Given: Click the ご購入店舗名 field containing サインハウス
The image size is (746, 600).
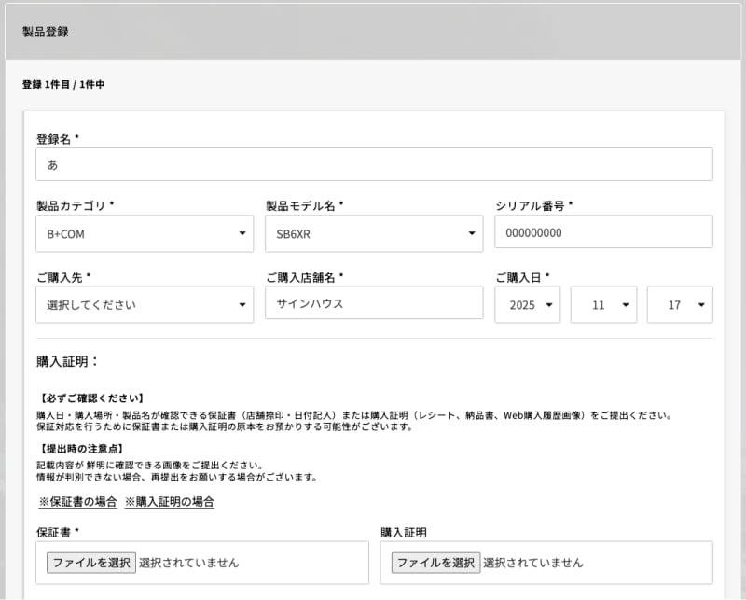Looking at the screenshot, I should coord(374,303).
